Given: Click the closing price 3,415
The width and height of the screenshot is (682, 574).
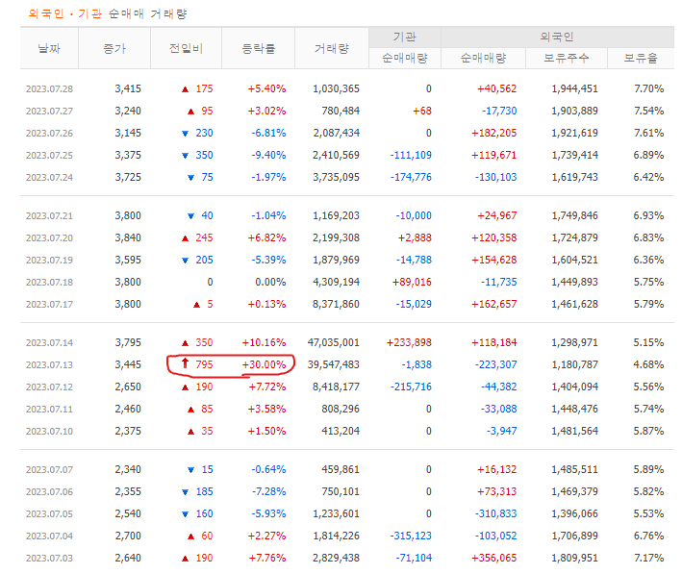Looking at the screenshot, I should (128, 88).
